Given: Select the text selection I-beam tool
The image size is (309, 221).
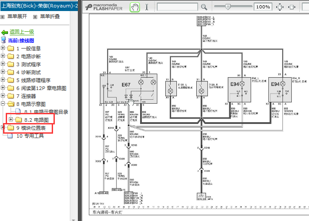Looking at the screenshot, I should tap(147, 7).
